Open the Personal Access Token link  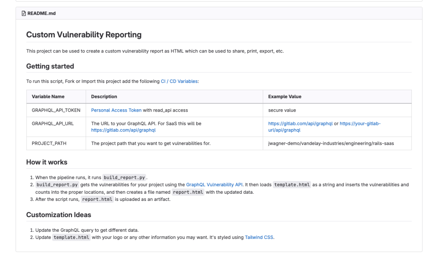[116, 110]
